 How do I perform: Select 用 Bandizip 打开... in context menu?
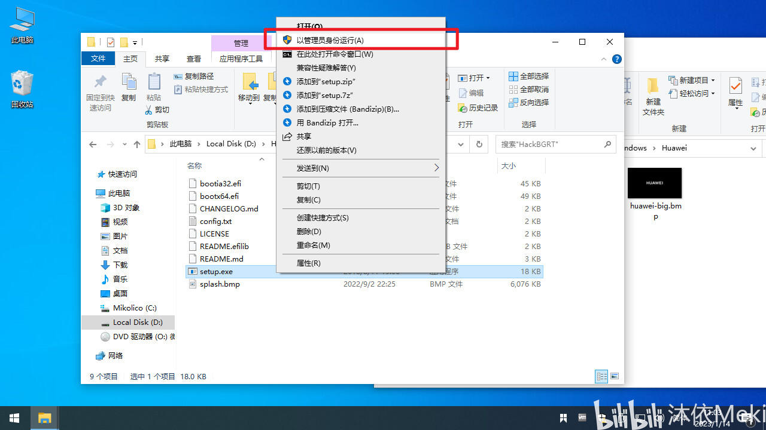coord(361,122)
